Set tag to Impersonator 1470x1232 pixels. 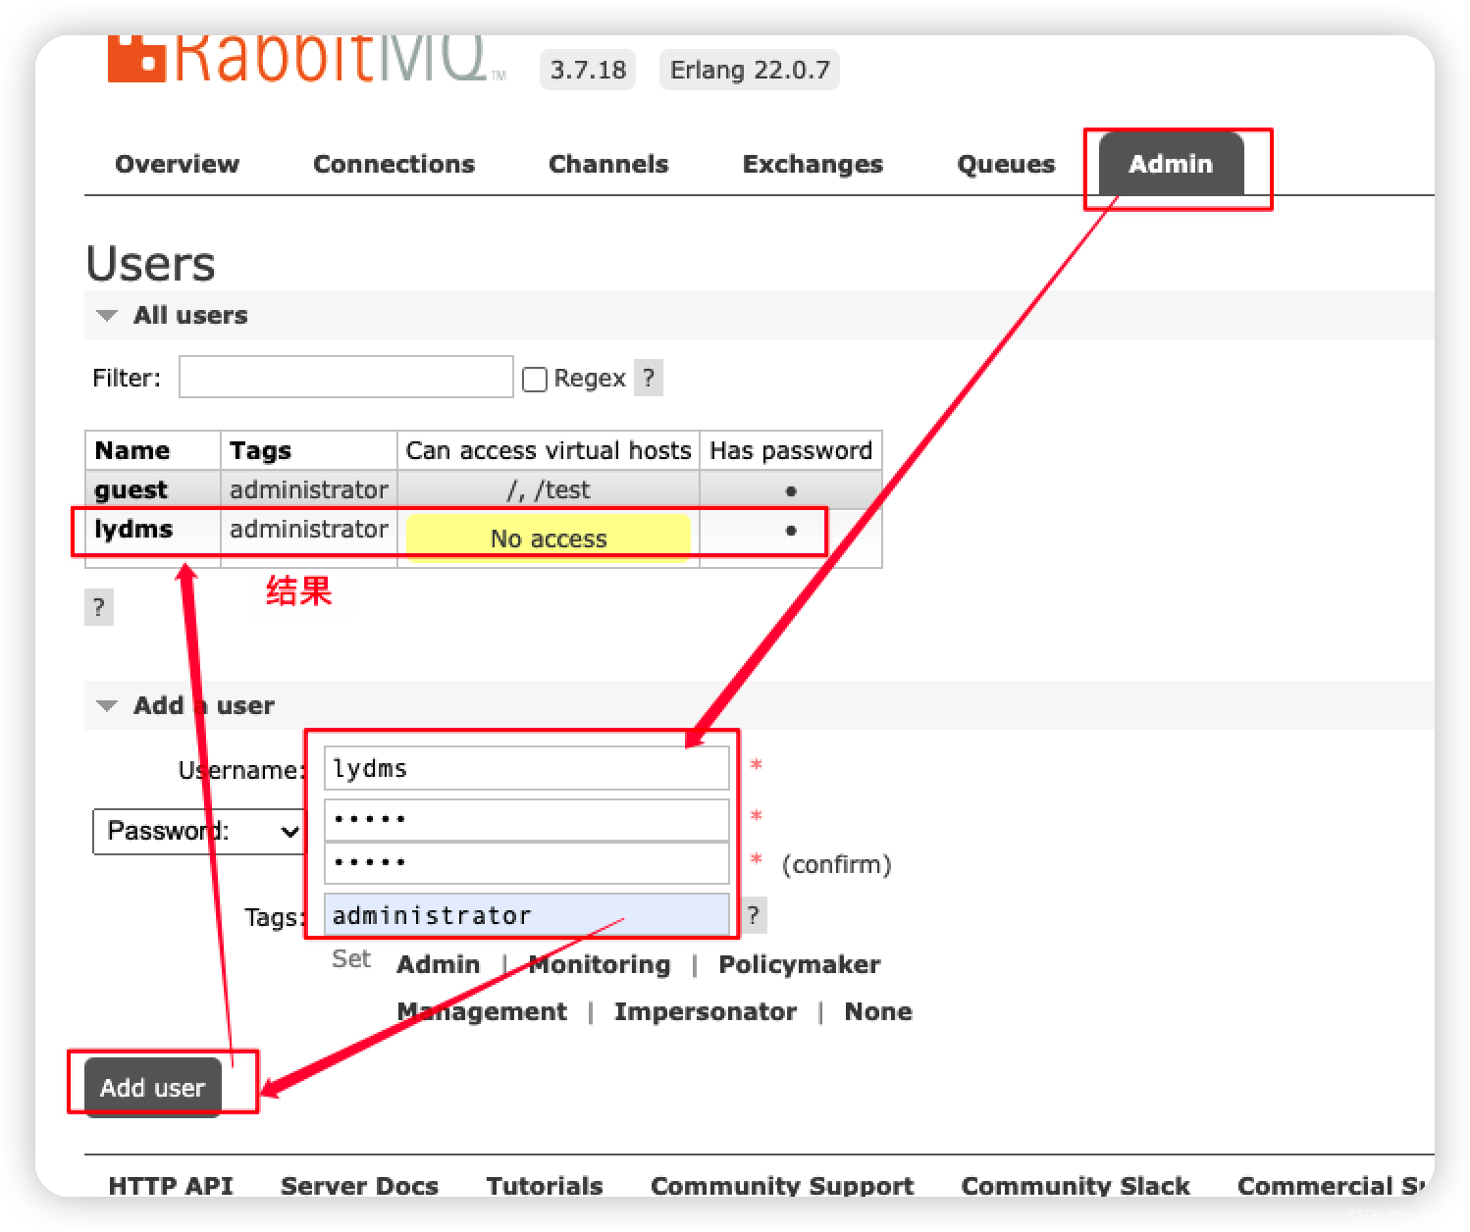tap(706, 1011)
